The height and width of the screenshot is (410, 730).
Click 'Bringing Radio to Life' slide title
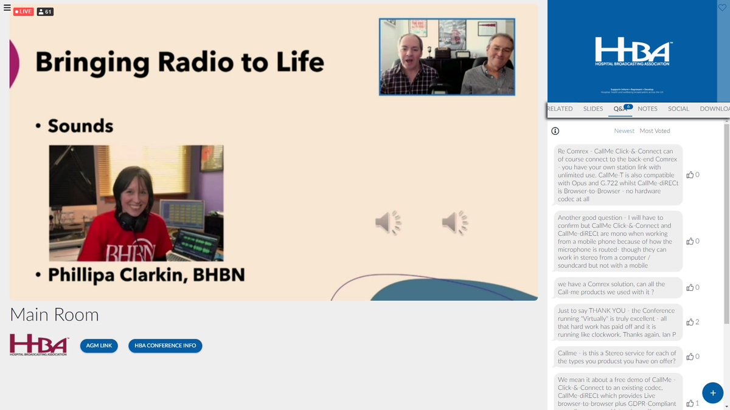pyautogui.click(x=179, y=62)
